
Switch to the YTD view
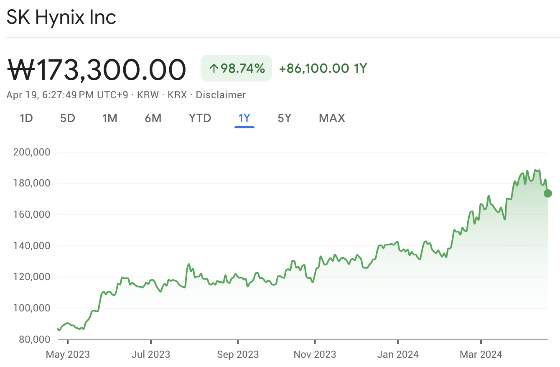click(200, 118)
